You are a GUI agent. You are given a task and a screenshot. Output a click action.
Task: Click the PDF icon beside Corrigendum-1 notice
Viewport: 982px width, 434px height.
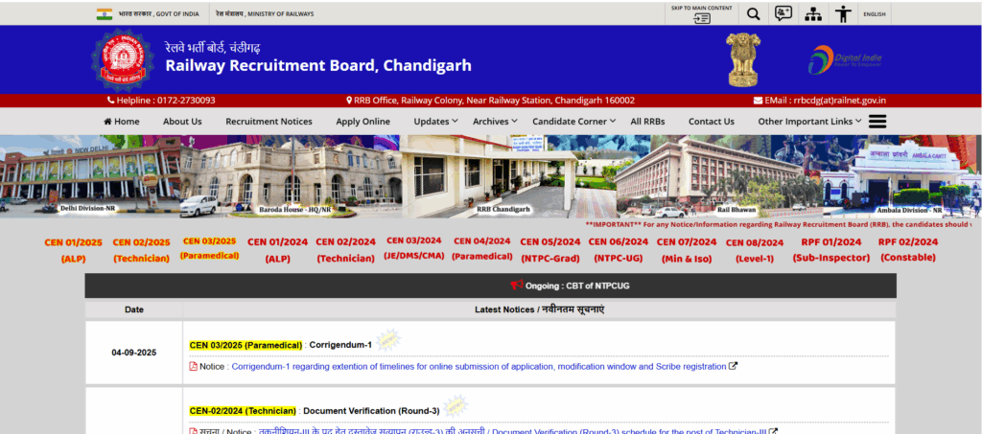193,366
